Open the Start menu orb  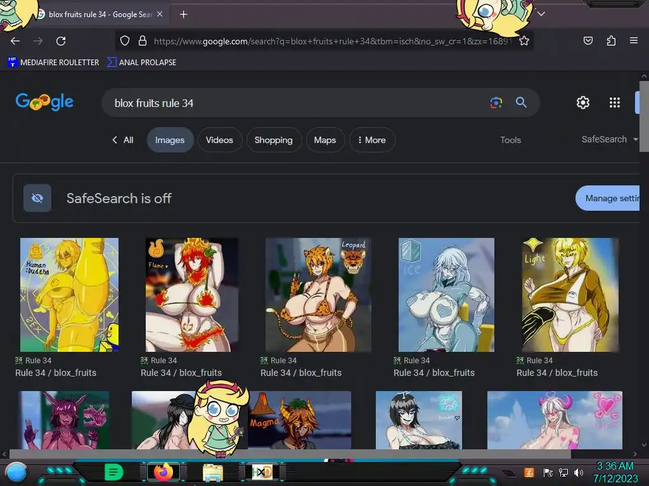16,473
